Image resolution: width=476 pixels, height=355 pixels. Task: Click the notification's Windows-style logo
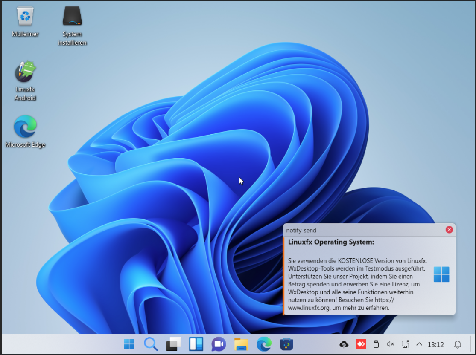tap(442, 274)
